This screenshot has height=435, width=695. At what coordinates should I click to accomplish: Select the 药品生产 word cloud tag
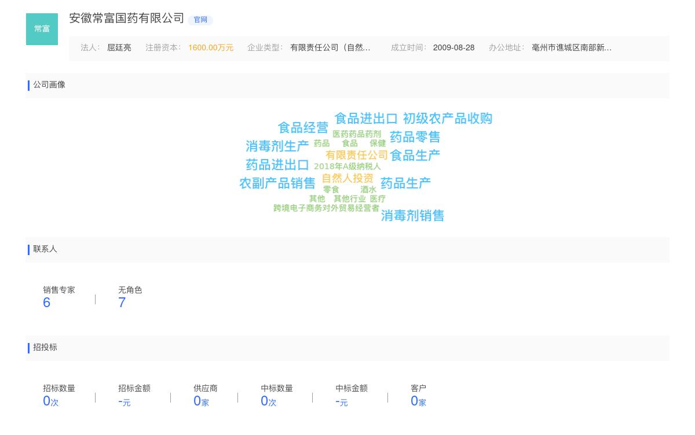pyautogui.click(x=405, y=183)
